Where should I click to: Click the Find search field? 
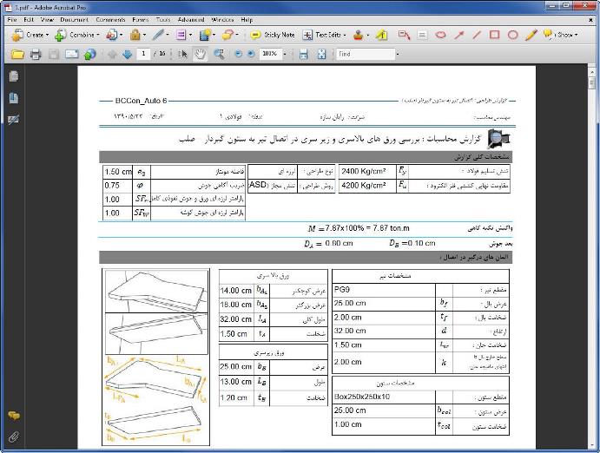point(365,54)
